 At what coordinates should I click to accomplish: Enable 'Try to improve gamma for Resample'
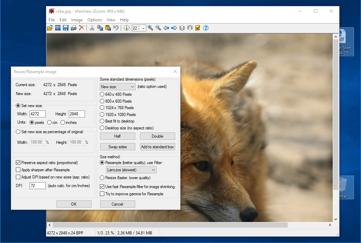pyautogui.click(x=102, y=194)
